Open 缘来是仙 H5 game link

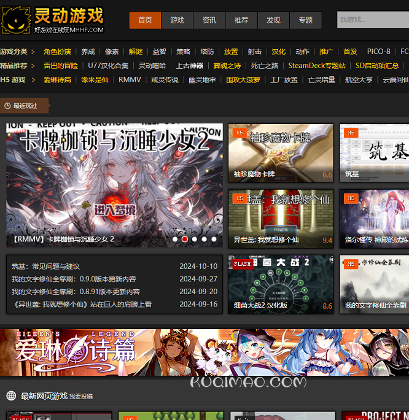click(x=95, y=80)
